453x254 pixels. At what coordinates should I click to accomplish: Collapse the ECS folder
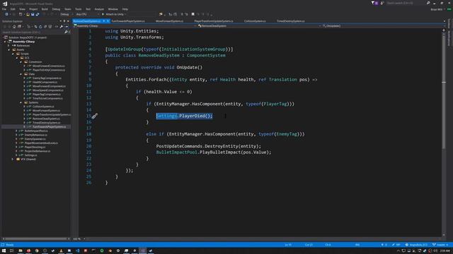(17, 58)
